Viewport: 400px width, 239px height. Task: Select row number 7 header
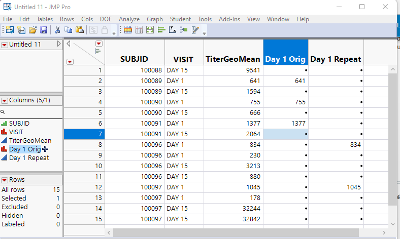(x=84, y=134)
